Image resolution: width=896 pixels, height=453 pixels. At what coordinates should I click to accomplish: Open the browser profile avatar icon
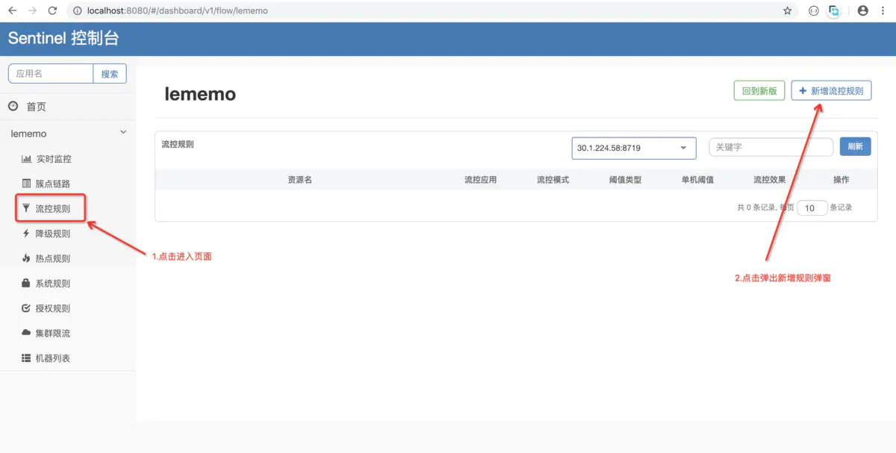point(863,11)
